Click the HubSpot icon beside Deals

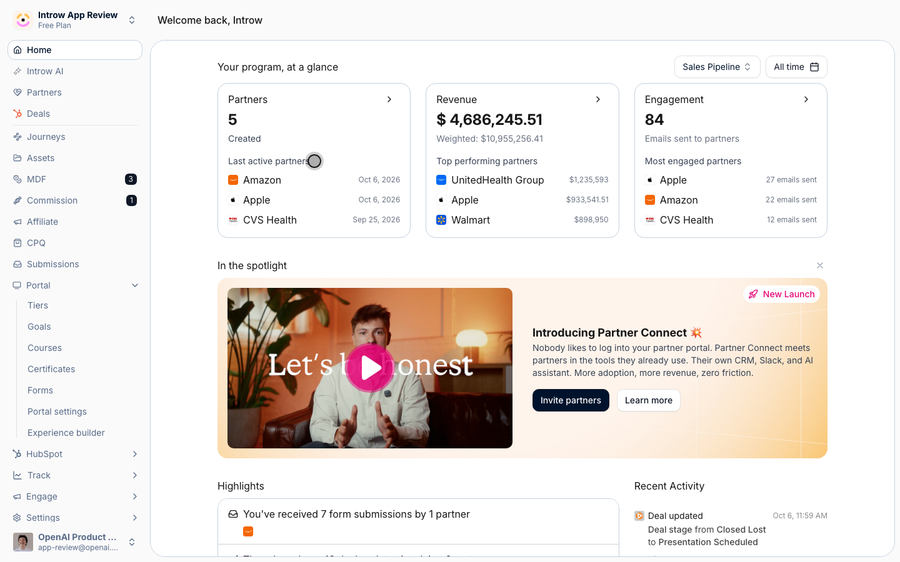tap(17, 114)
